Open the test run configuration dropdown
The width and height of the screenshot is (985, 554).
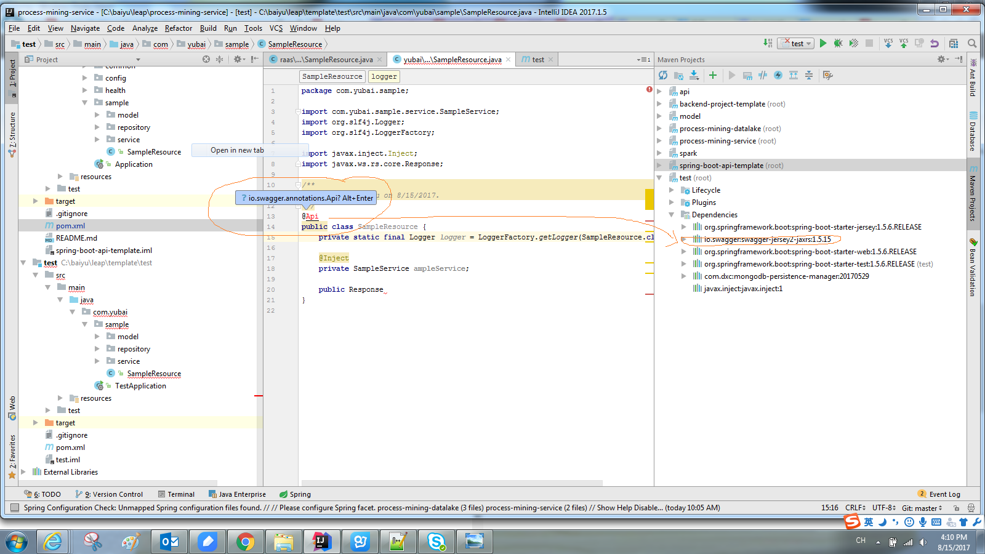tap(796, 43)
